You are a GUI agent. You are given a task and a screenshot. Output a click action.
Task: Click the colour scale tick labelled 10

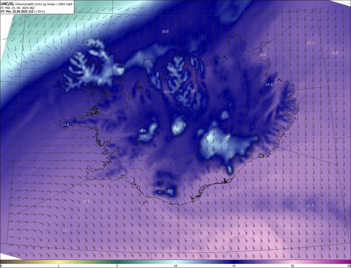click(x=175, y=266)
